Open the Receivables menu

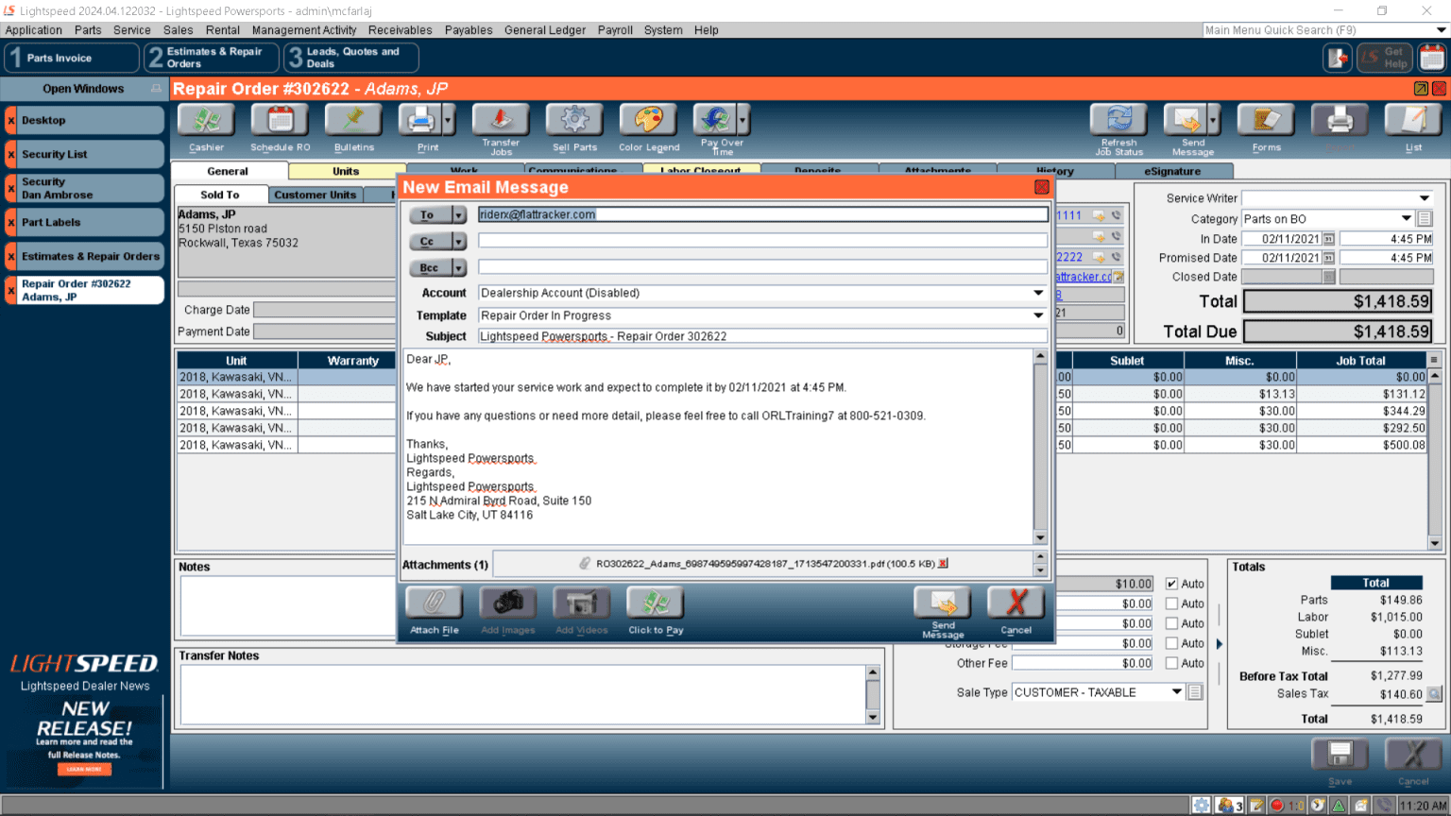[x=400, y=30]
